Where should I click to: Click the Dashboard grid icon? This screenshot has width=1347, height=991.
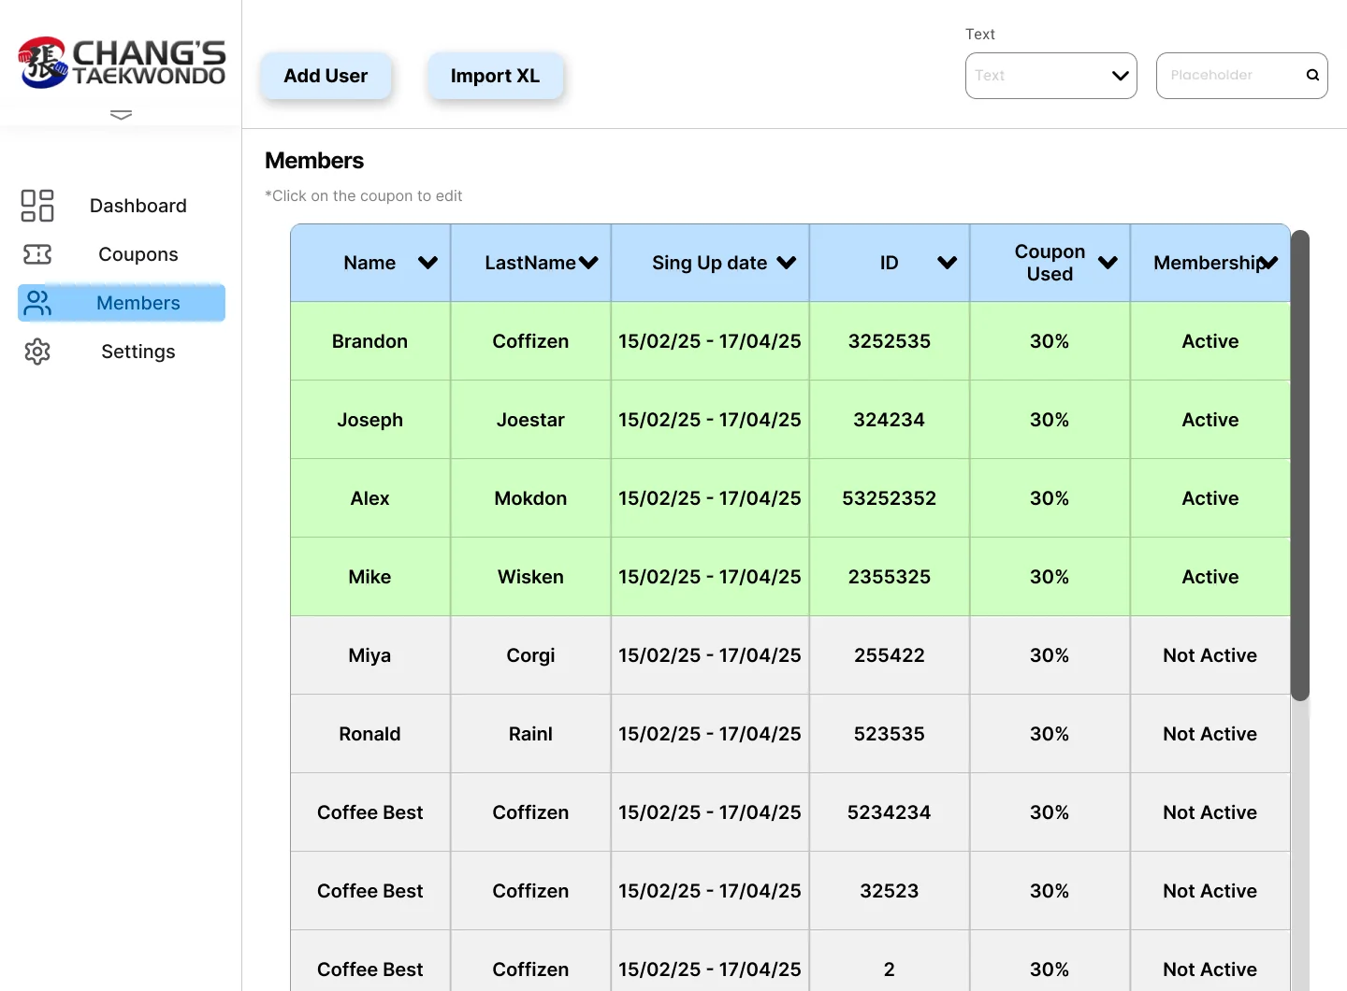tap(37, 206)
